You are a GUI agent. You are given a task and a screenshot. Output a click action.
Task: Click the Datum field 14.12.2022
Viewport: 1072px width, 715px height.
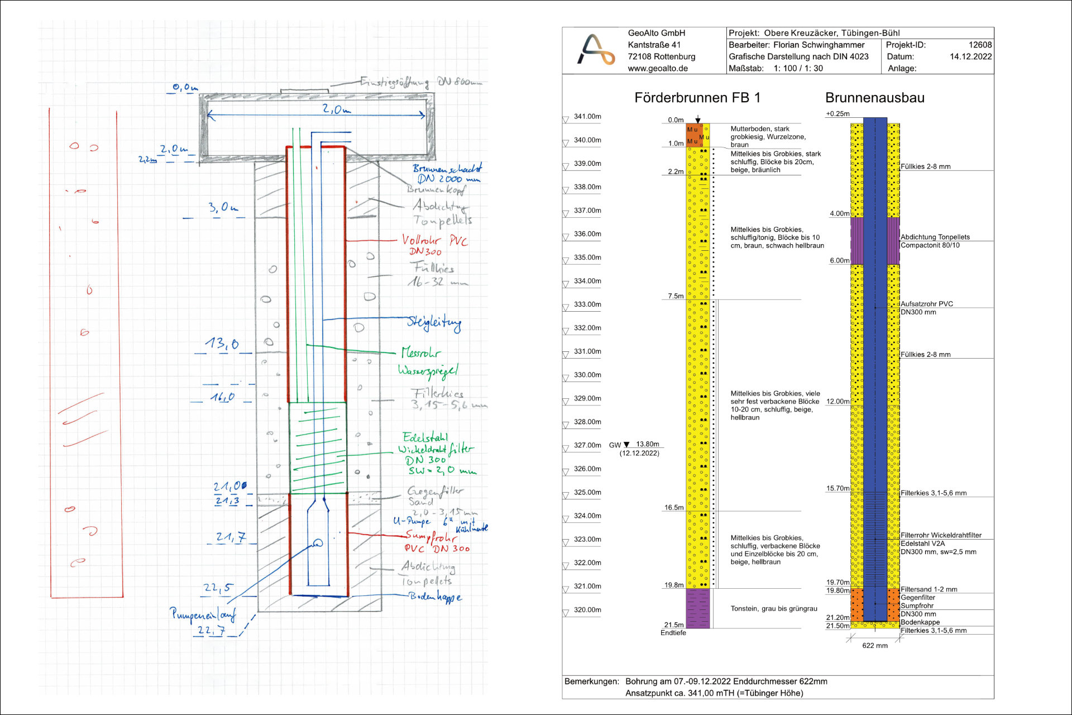pos(970,56)
